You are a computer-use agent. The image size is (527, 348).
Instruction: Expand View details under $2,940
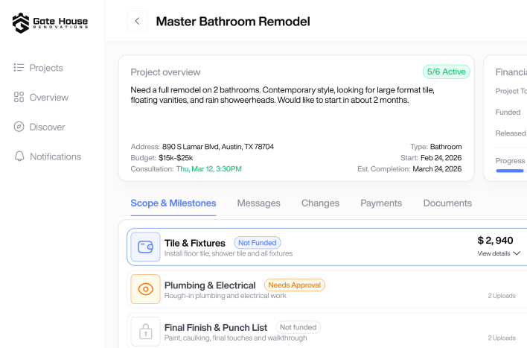[499, 253]
